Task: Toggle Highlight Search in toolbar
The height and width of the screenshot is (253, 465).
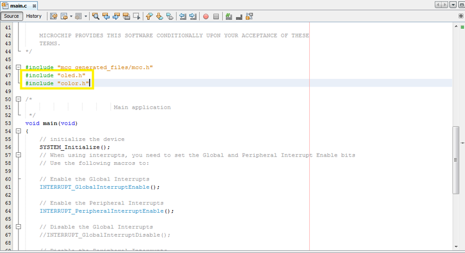Action: tap(126, 16)
